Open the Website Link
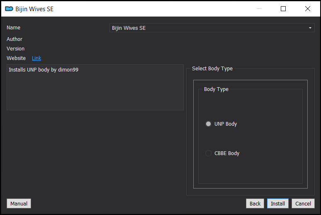This screenshot has height=215, width=321. click(x=36, y=58)
